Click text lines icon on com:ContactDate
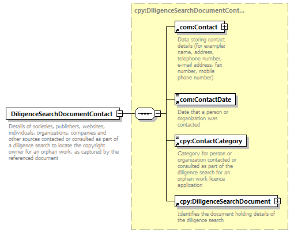Screen dimensions: 294x233 pyautogui.click(x=178, y=96)
